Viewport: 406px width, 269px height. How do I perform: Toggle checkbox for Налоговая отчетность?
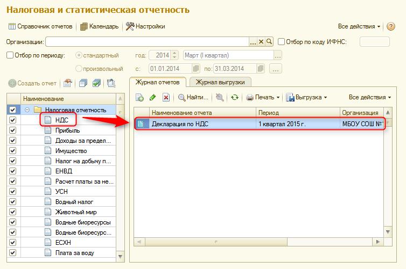coord(12,110)
